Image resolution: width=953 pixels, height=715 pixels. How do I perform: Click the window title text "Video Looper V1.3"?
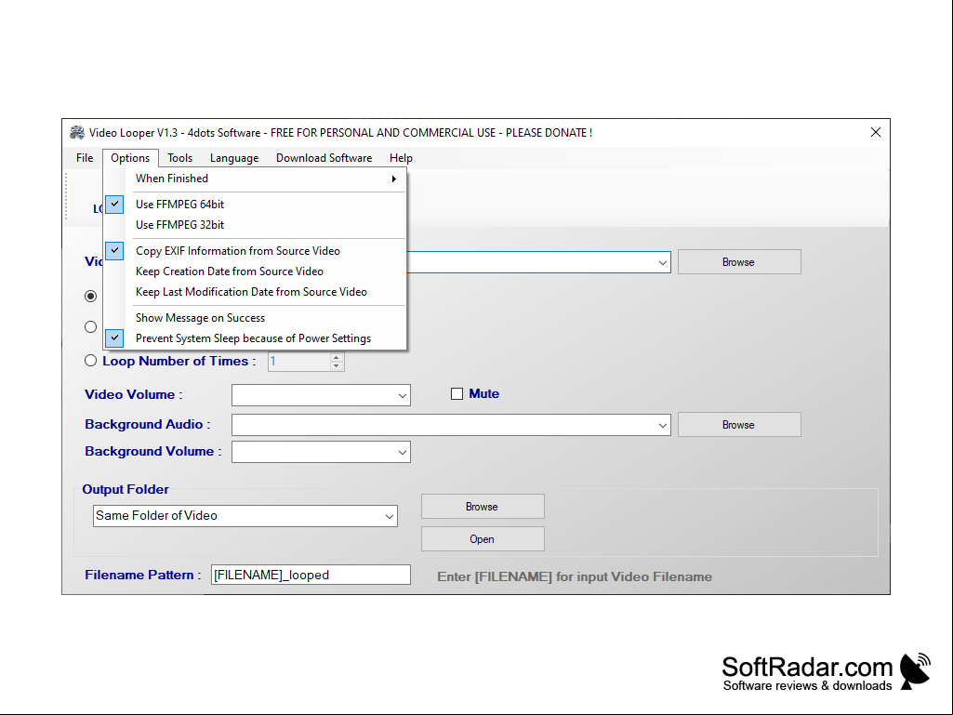pos(133,133)
